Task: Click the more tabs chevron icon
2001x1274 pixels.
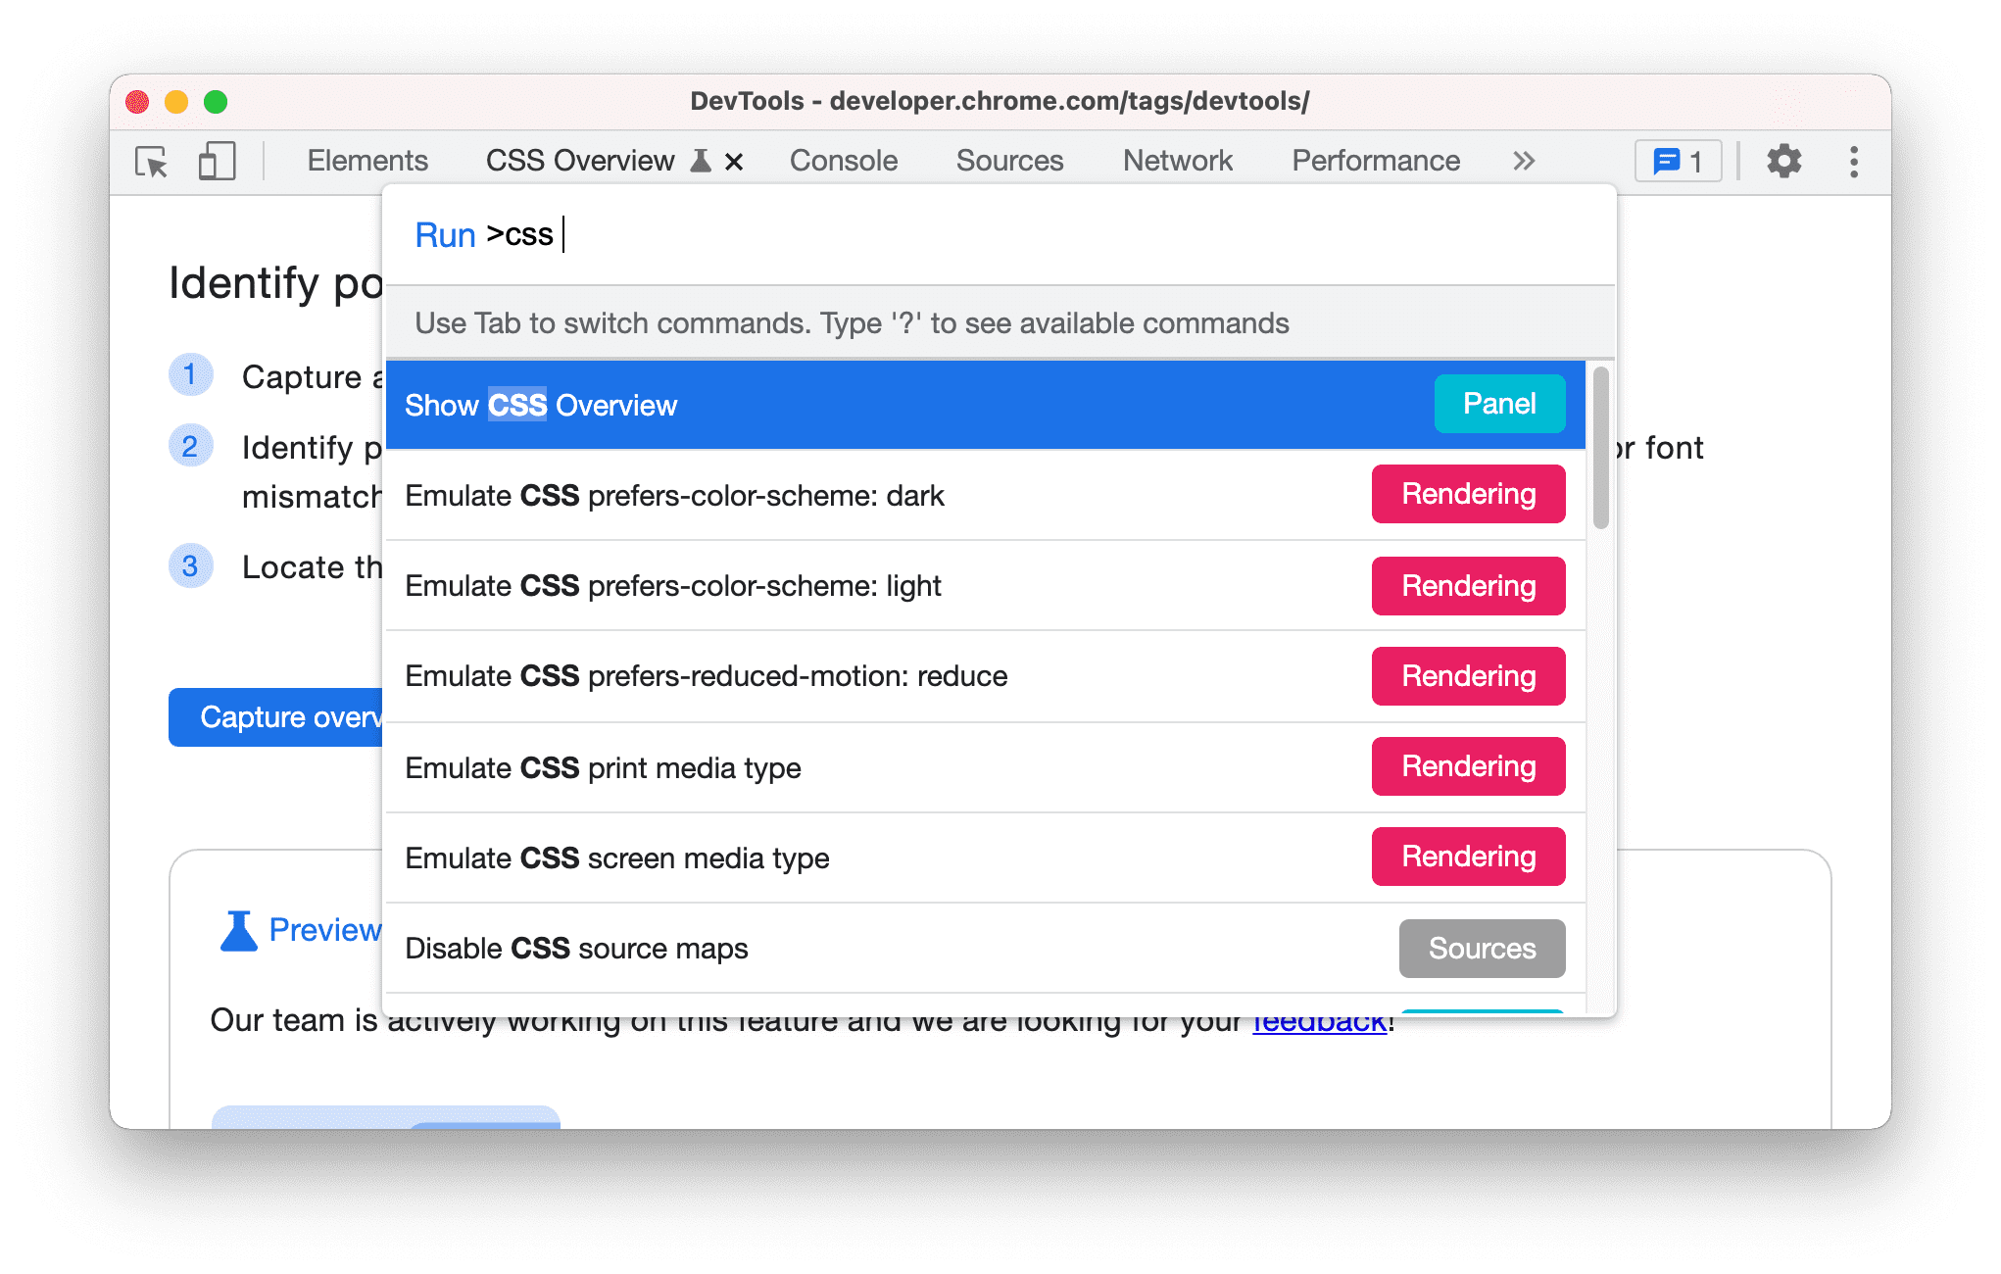Action: pos(1523,159)
